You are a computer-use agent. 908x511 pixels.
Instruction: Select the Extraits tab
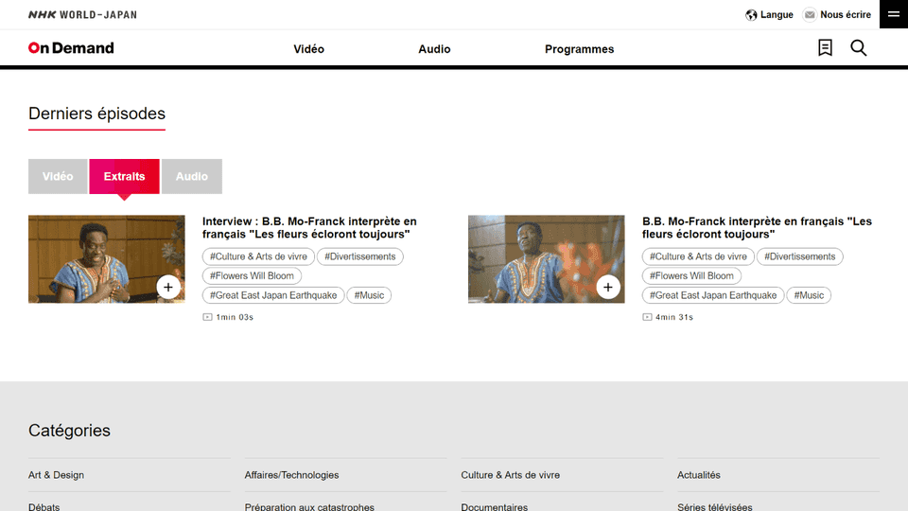124,177
